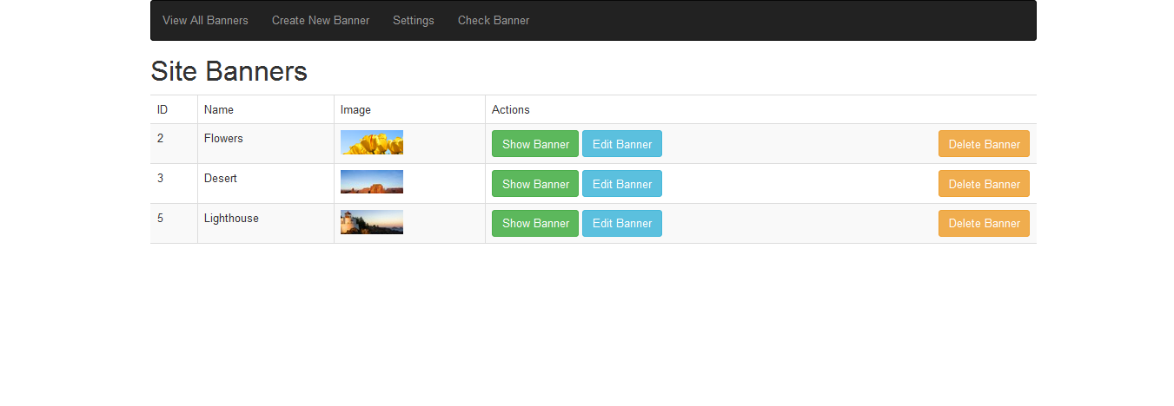Click the Site Banners page heading
The width and height of the screenshot is (1174, 406).
click(x=229, y=71)
